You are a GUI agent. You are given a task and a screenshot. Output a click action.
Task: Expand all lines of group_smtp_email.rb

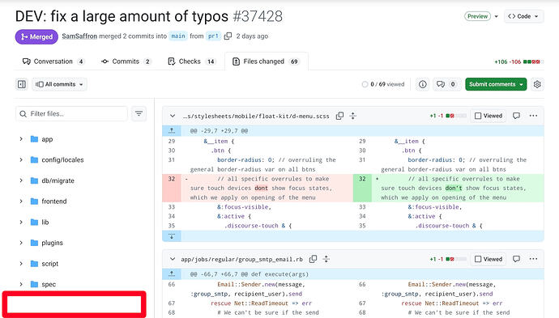[326, 259]
